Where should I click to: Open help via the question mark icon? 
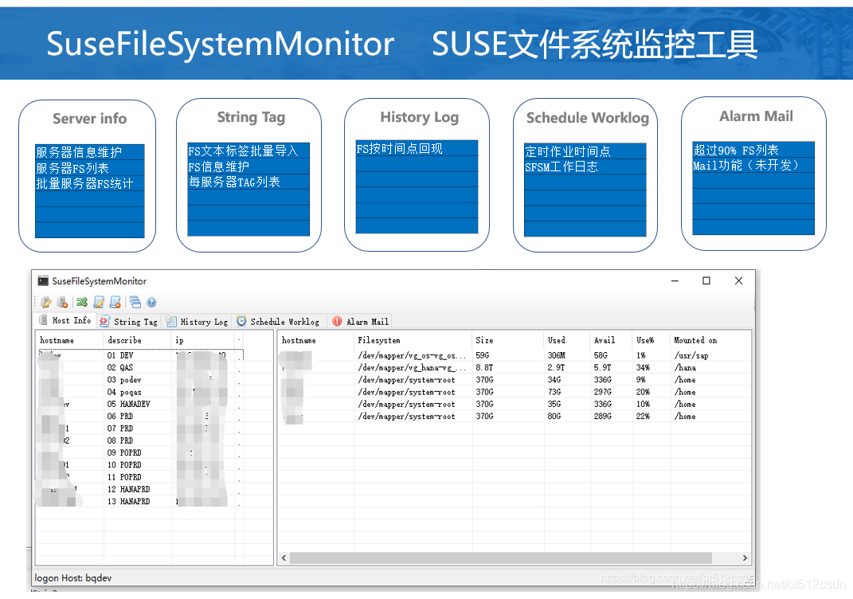pos(152,302)
